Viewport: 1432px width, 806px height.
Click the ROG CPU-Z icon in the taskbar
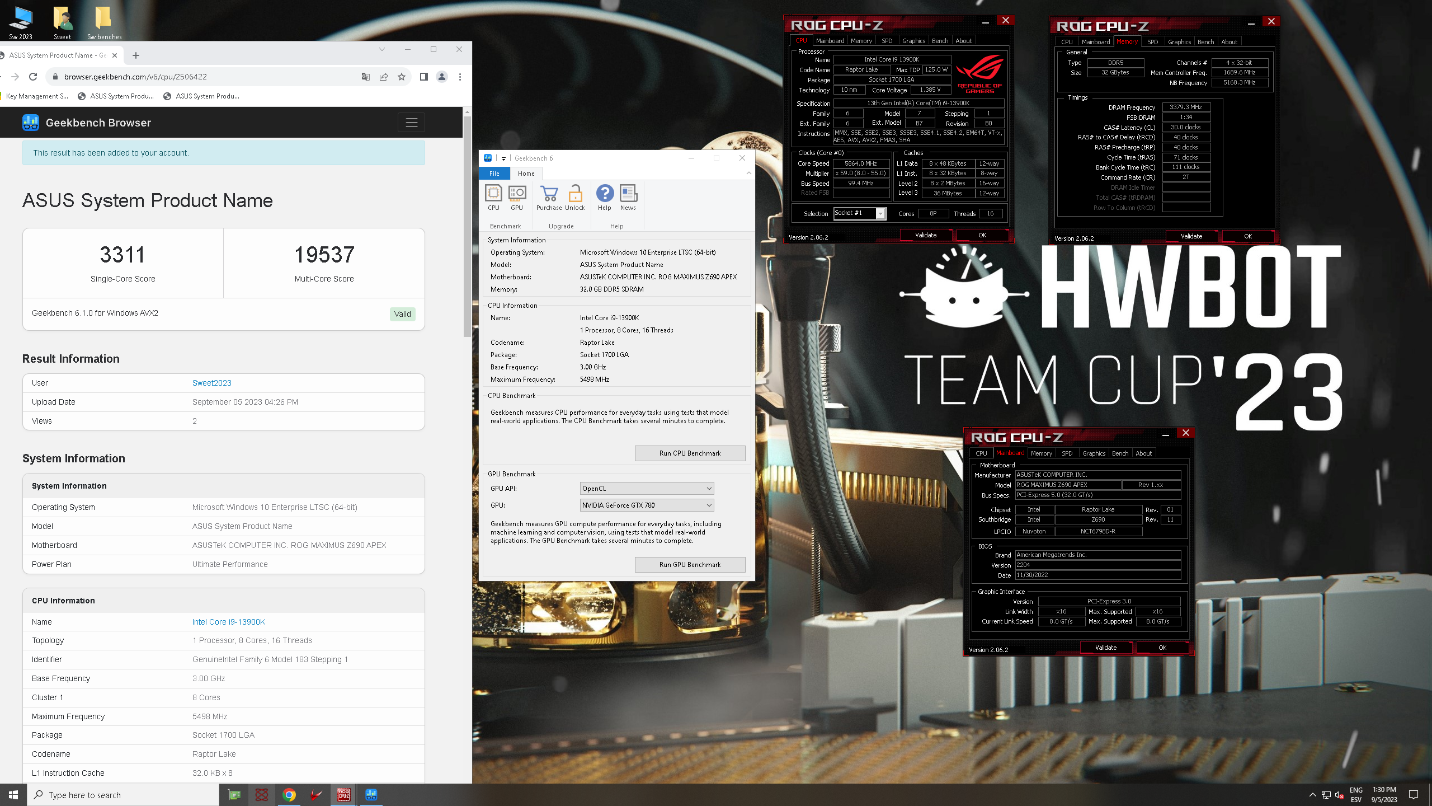pos(343,795)
